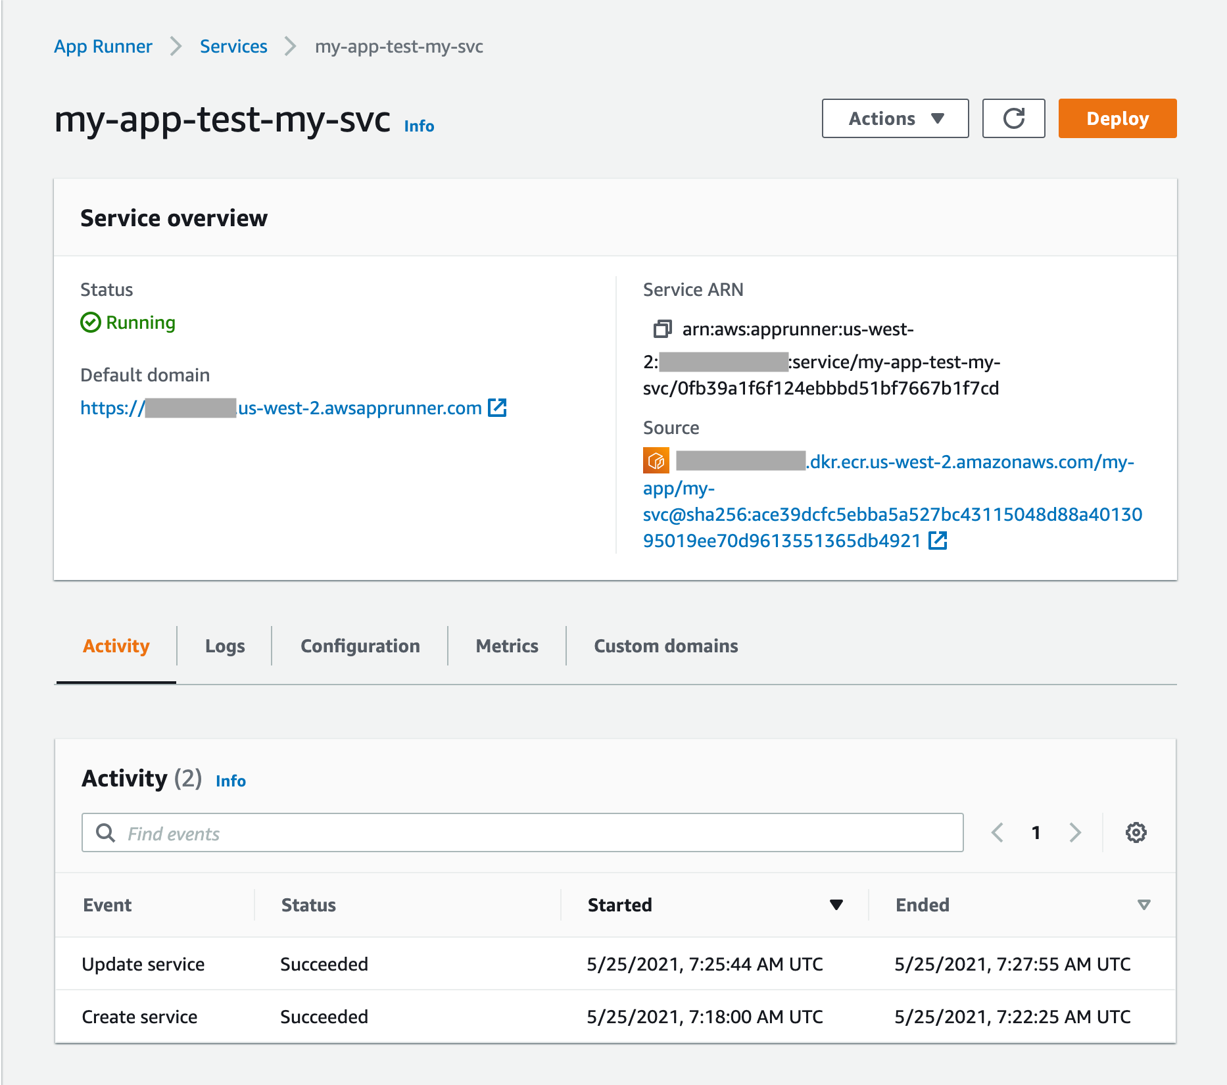The width and height of the screenshot is (1227, 1085).
Task: Go to previous activity page arrow
Action: (x=998, y=832)
